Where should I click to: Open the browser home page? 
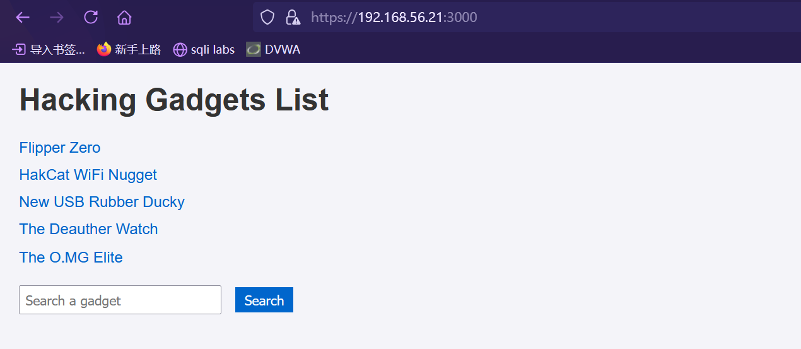pyautogui.click(x=124, y=17)
